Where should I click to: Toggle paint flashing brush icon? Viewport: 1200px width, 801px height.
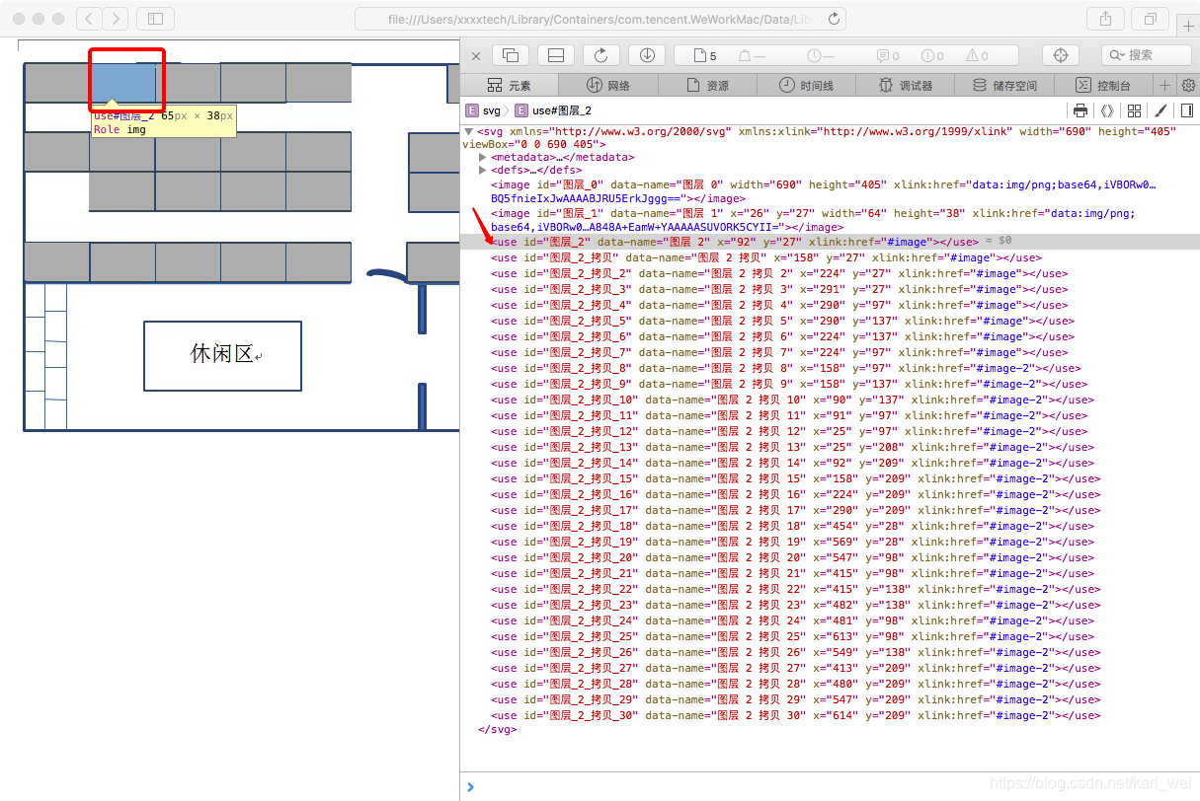[x=1160, y=110]
